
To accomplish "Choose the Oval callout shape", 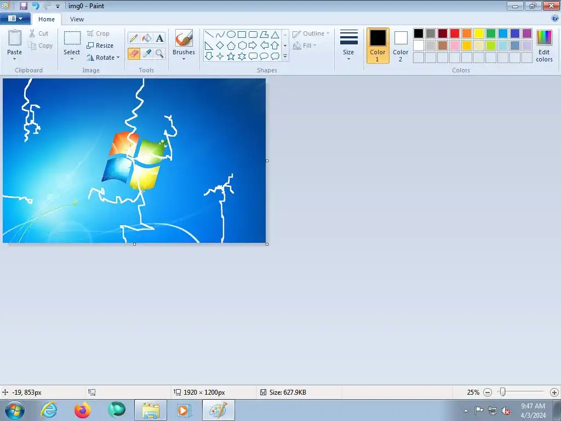I will pyautogui.click(x=264, y=56).
